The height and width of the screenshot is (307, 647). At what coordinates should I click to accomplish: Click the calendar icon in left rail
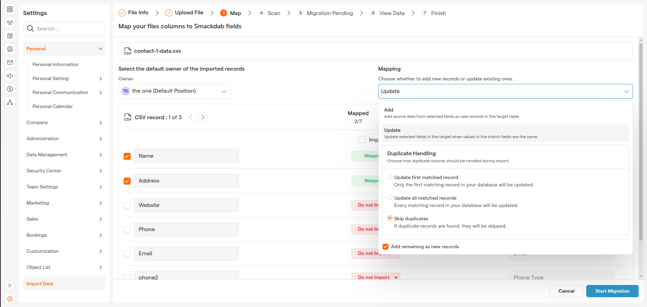point(10,36)
